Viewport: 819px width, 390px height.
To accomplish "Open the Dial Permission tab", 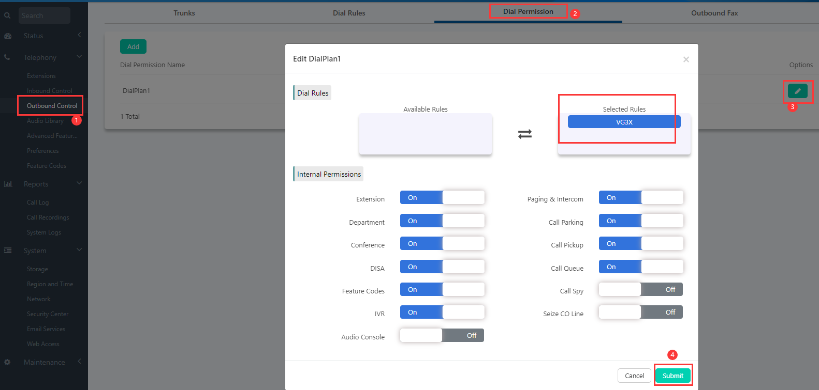I will [x=528, y=11].
